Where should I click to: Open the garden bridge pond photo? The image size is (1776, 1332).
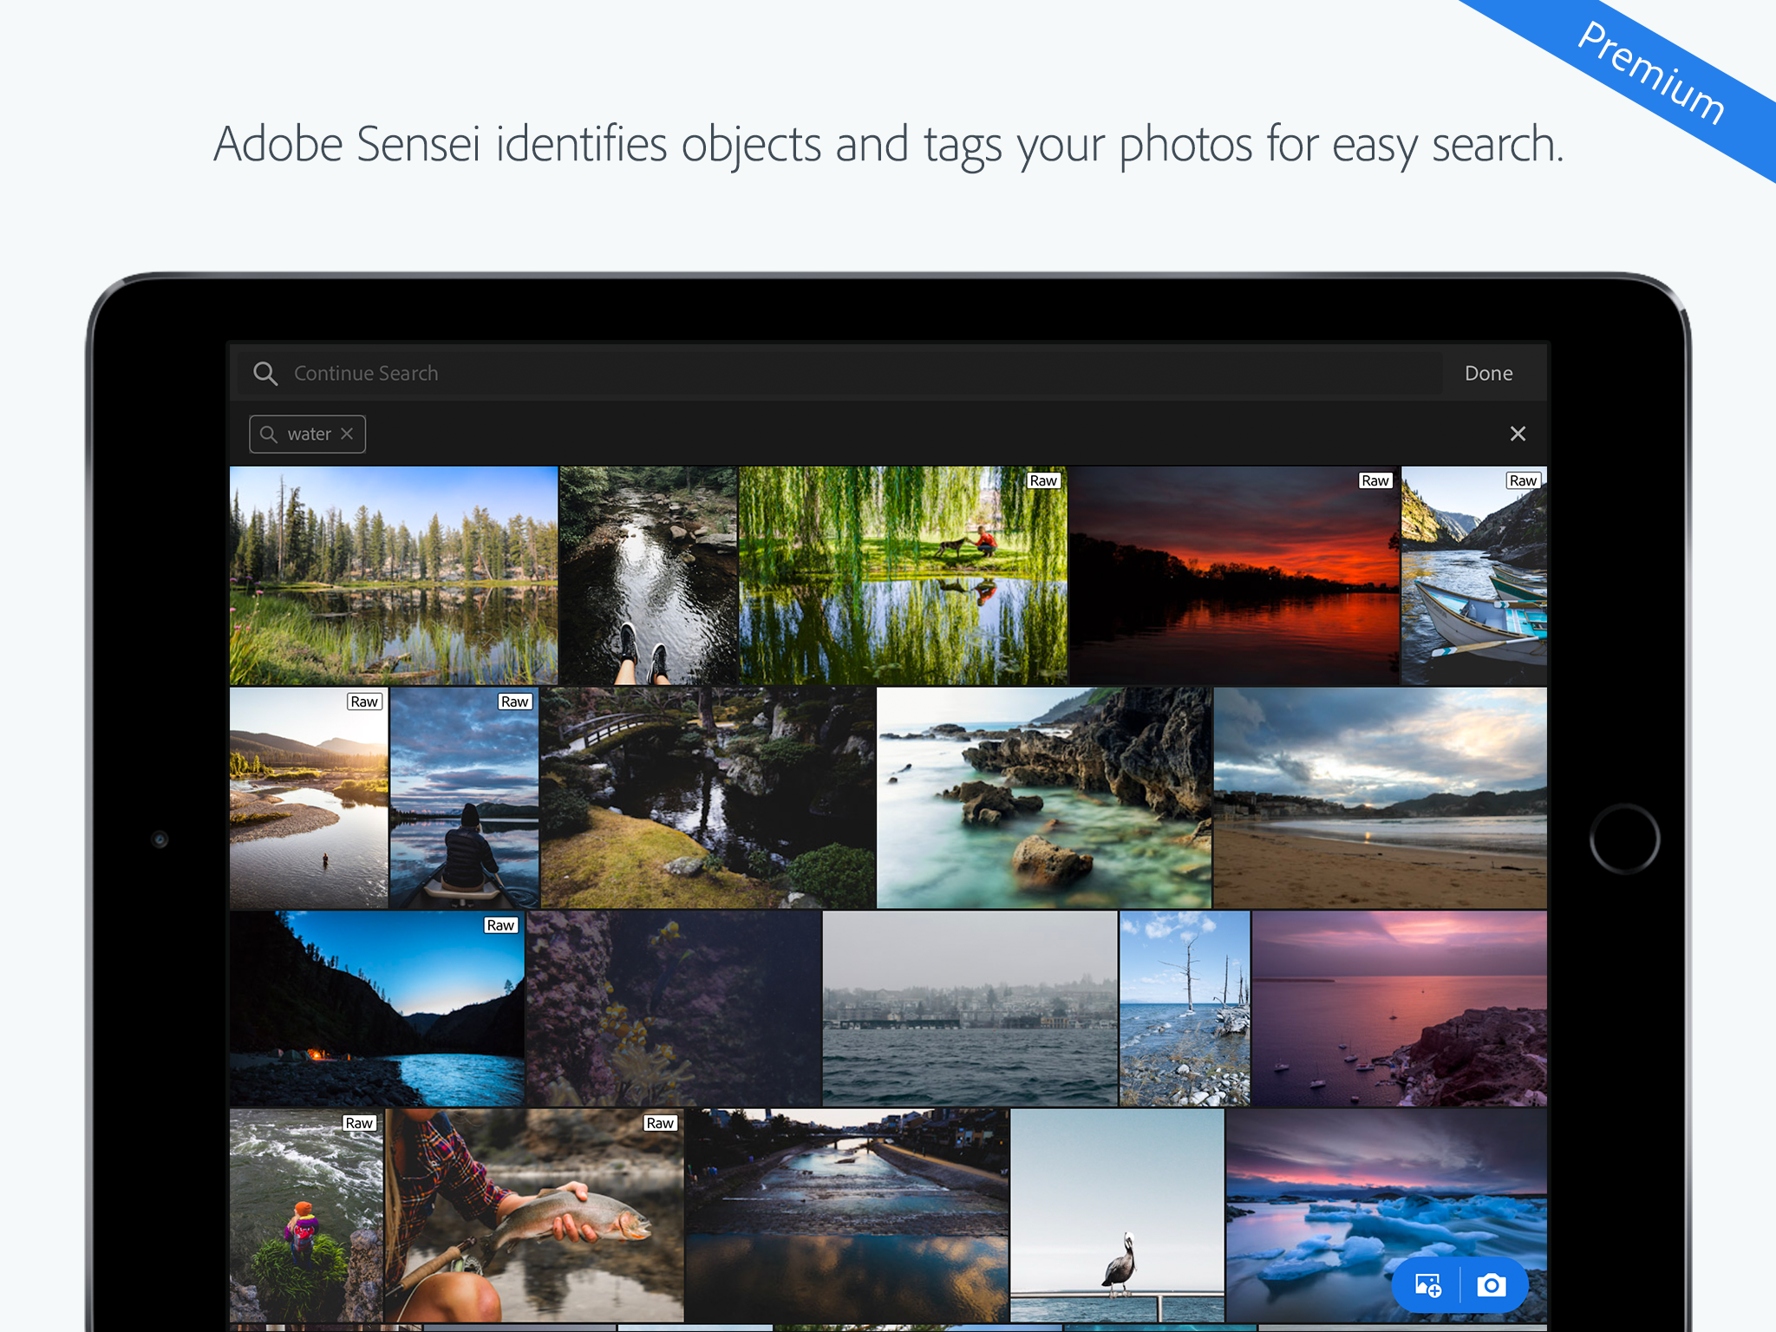(708, 798)
